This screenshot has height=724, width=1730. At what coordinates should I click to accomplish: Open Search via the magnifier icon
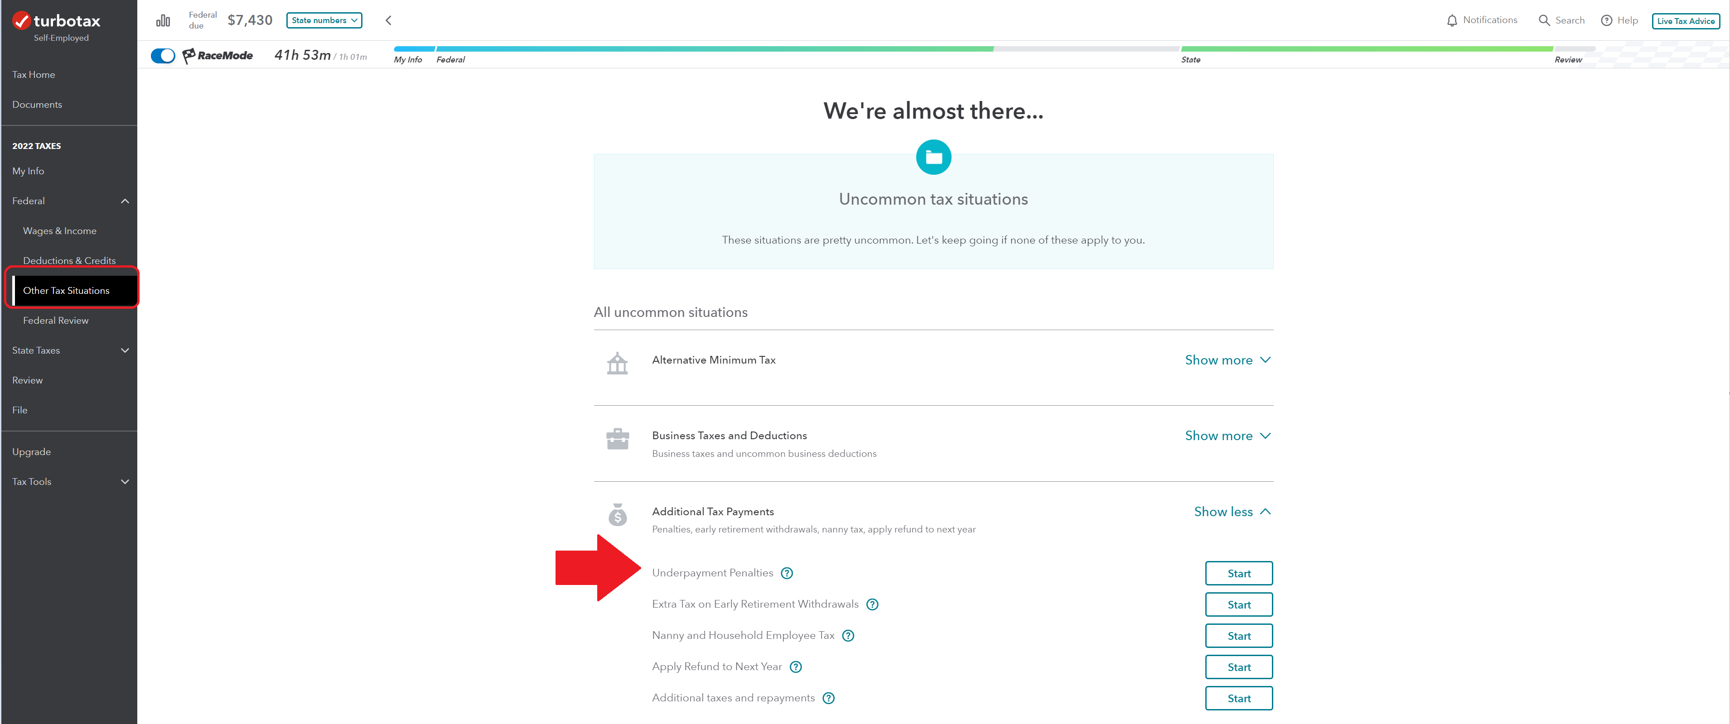[x=1544, y=21]
